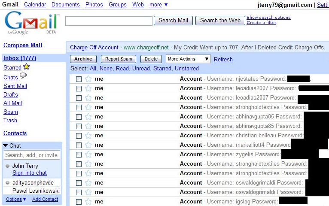Open the More Actions dropdown
329x206 pixels.
point(188,59)
